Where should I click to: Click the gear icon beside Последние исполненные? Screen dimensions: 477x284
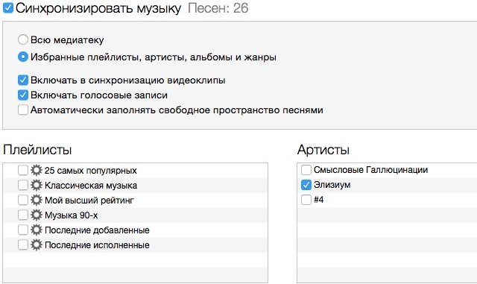pyautogui.click(x=37, y=244)
